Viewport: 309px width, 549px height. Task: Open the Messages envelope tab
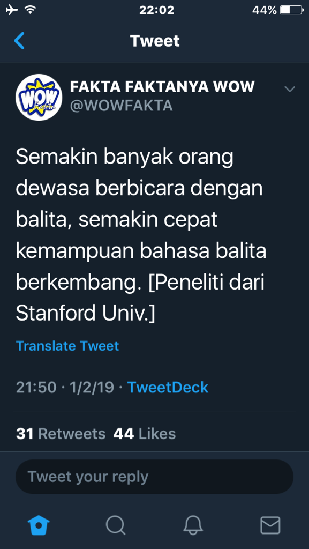tap(270, 525)
